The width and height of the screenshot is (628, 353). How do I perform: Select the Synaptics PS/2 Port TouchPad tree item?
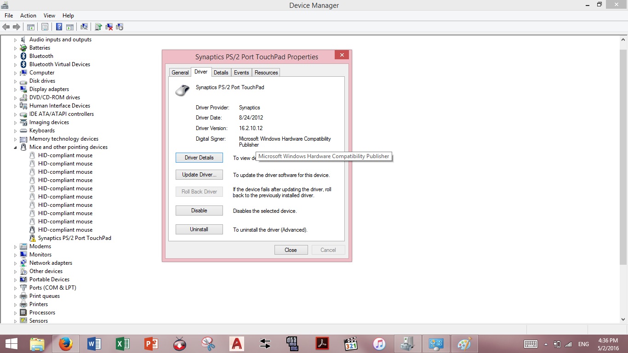74,238
